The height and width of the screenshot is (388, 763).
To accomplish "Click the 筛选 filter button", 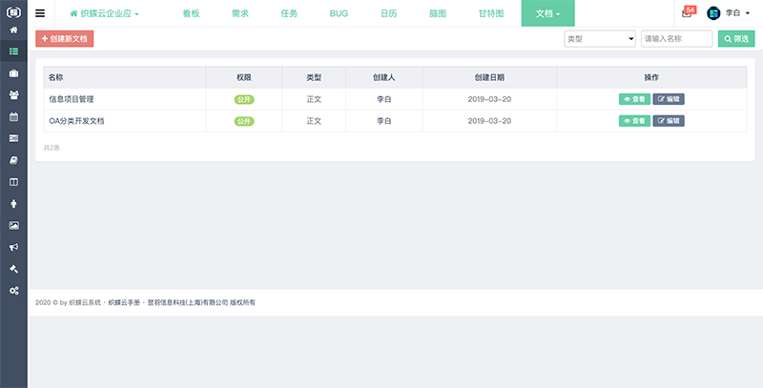I will pyautogui.click(x=736, y=39).
